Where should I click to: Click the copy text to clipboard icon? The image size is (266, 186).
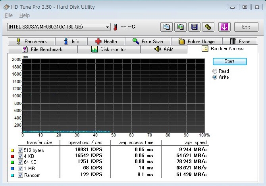click(167, 27)
